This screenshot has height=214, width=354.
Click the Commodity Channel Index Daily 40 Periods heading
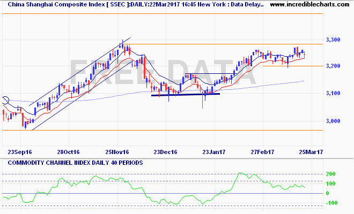point(75,163)
